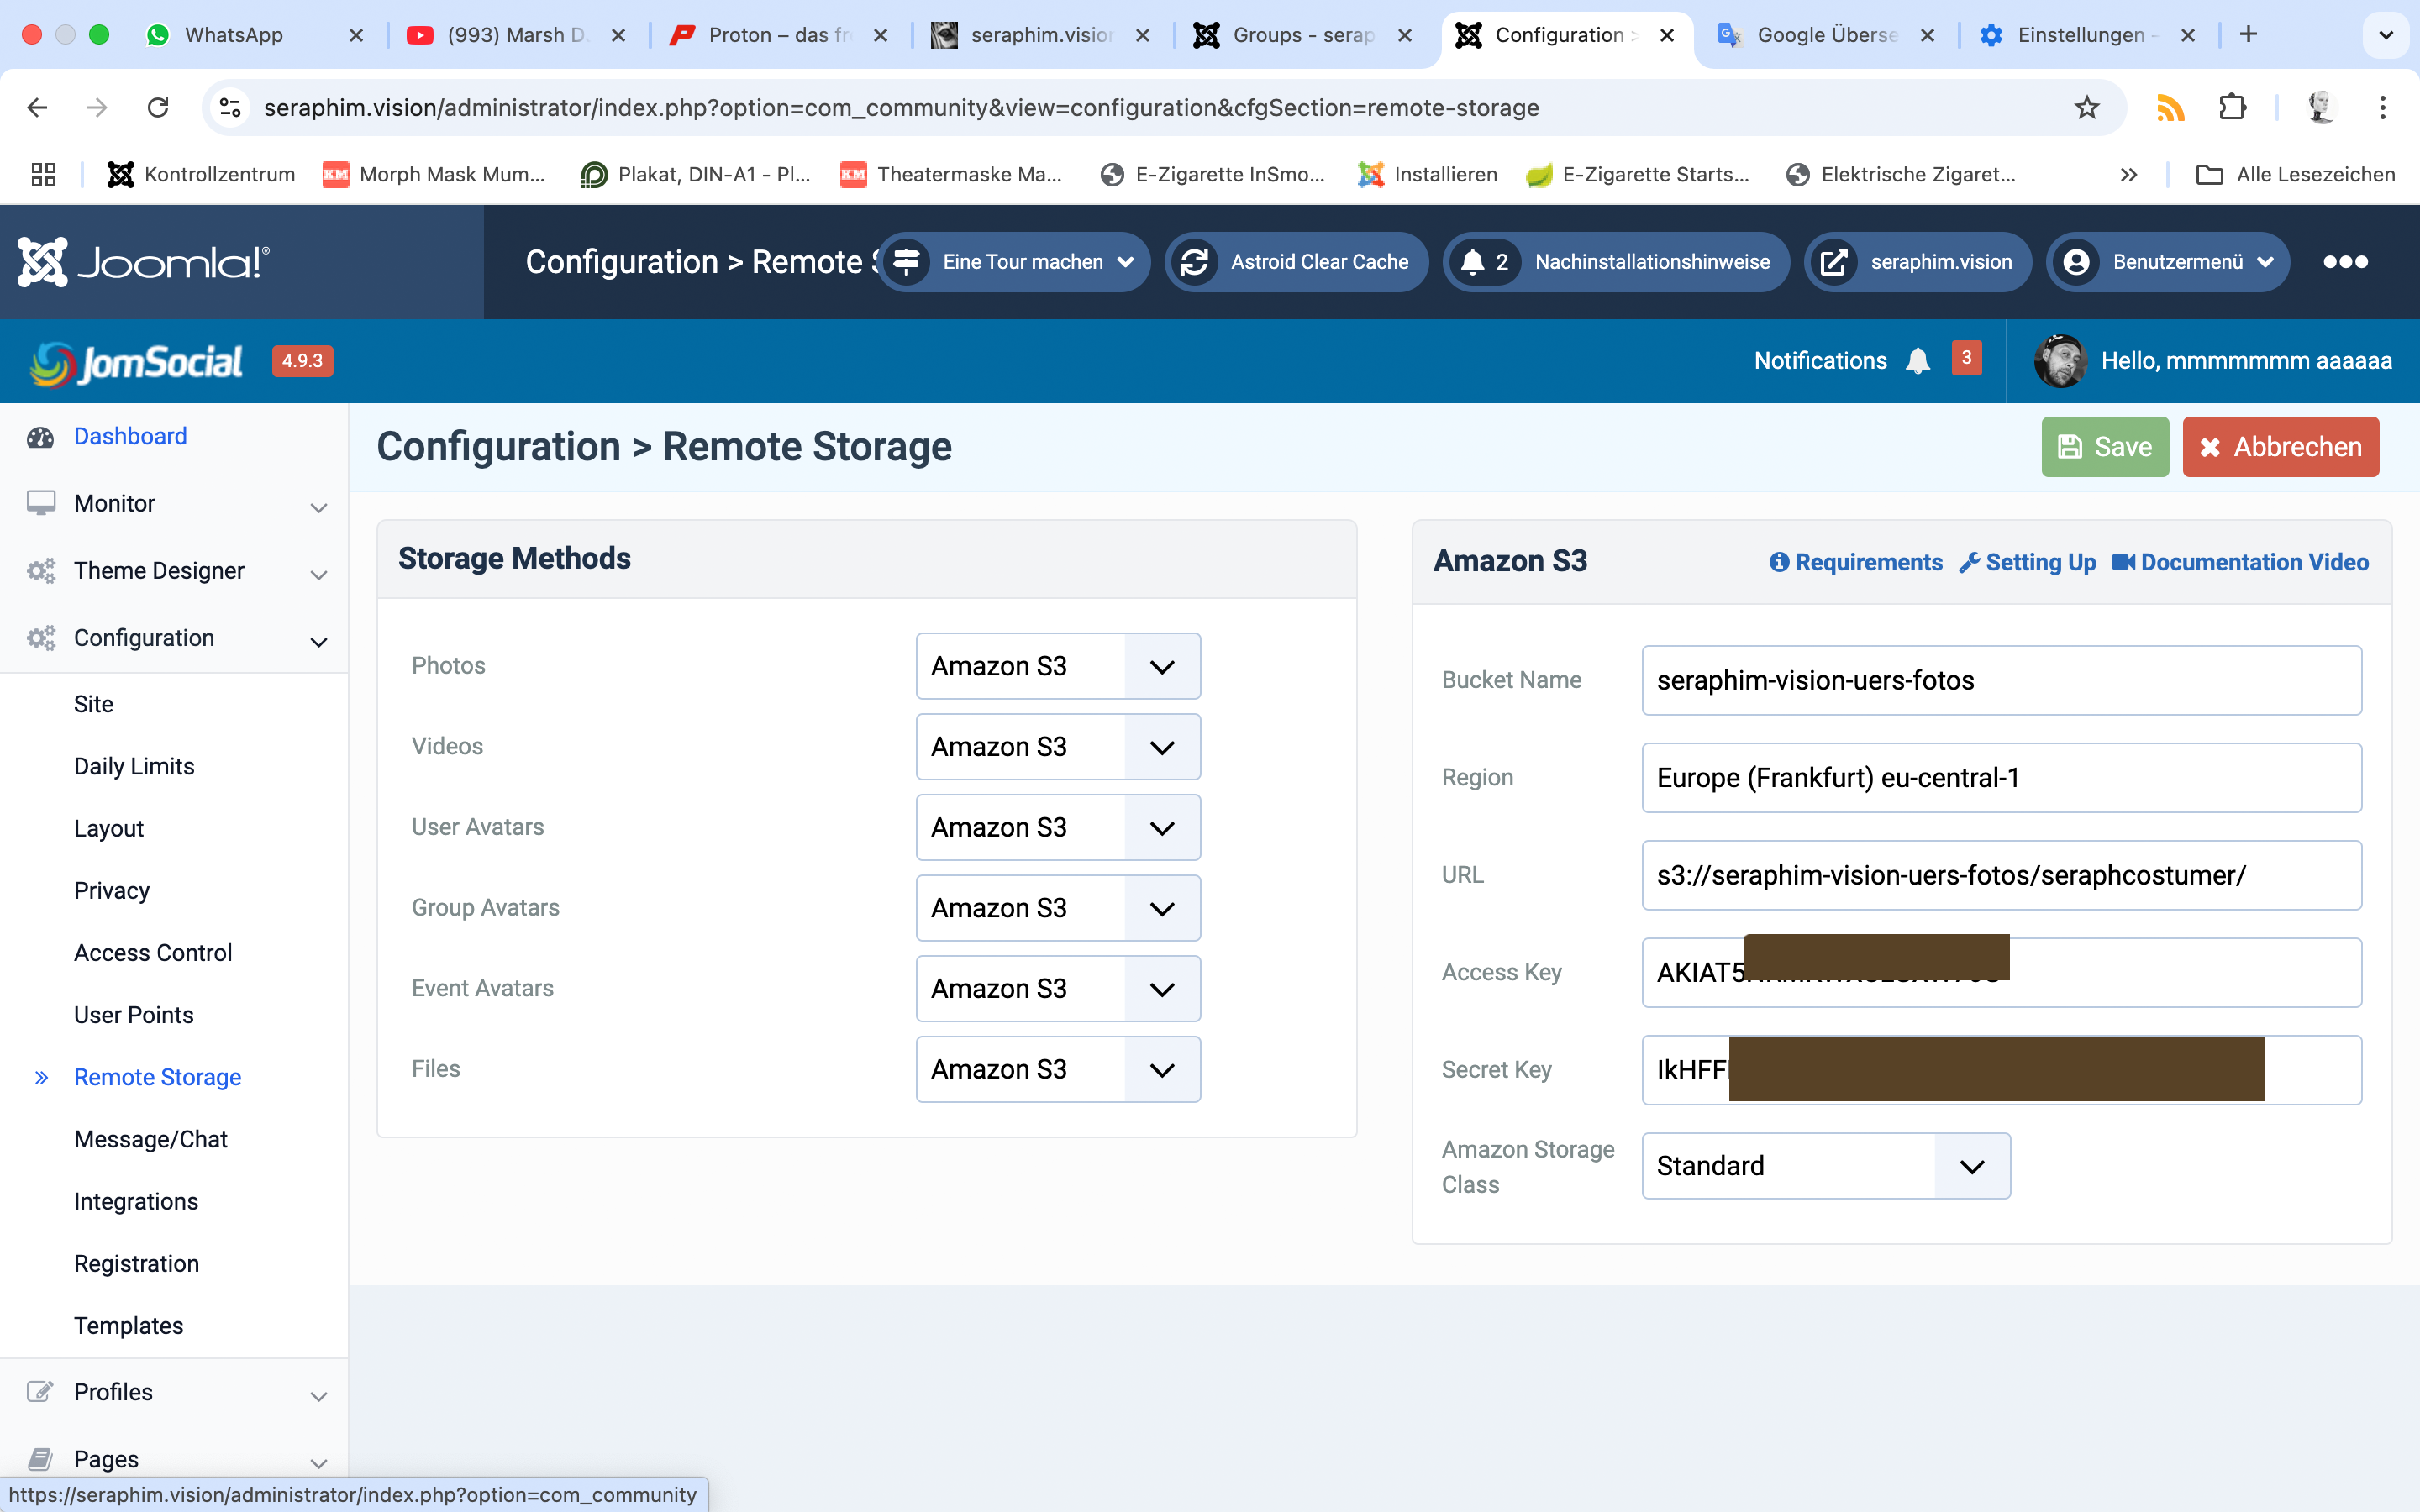Click the JomSocial notifications bell icon

(x=1917, y=361)
